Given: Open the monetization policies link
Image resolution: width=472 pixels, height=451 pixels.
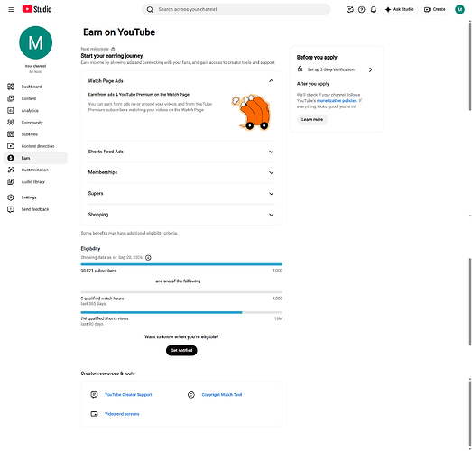Looking at the screenshot, I should [337, 101].
